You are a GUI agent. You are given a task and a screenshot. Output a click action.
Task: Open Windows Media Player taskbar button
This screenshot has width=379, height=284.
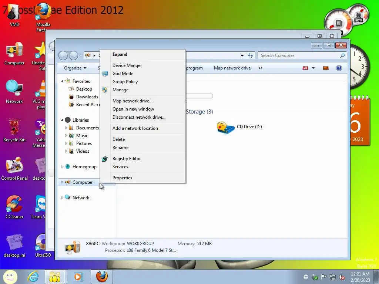[78, 277]
